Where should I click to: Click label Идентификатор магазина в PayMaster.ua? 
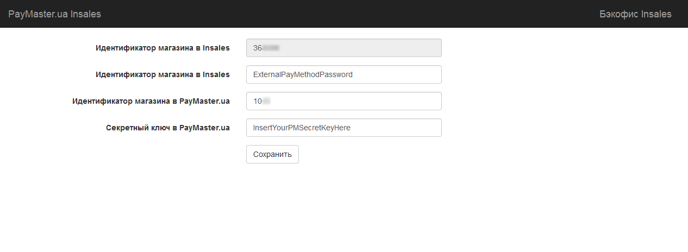pyautogui.click(x=151, y=101)
